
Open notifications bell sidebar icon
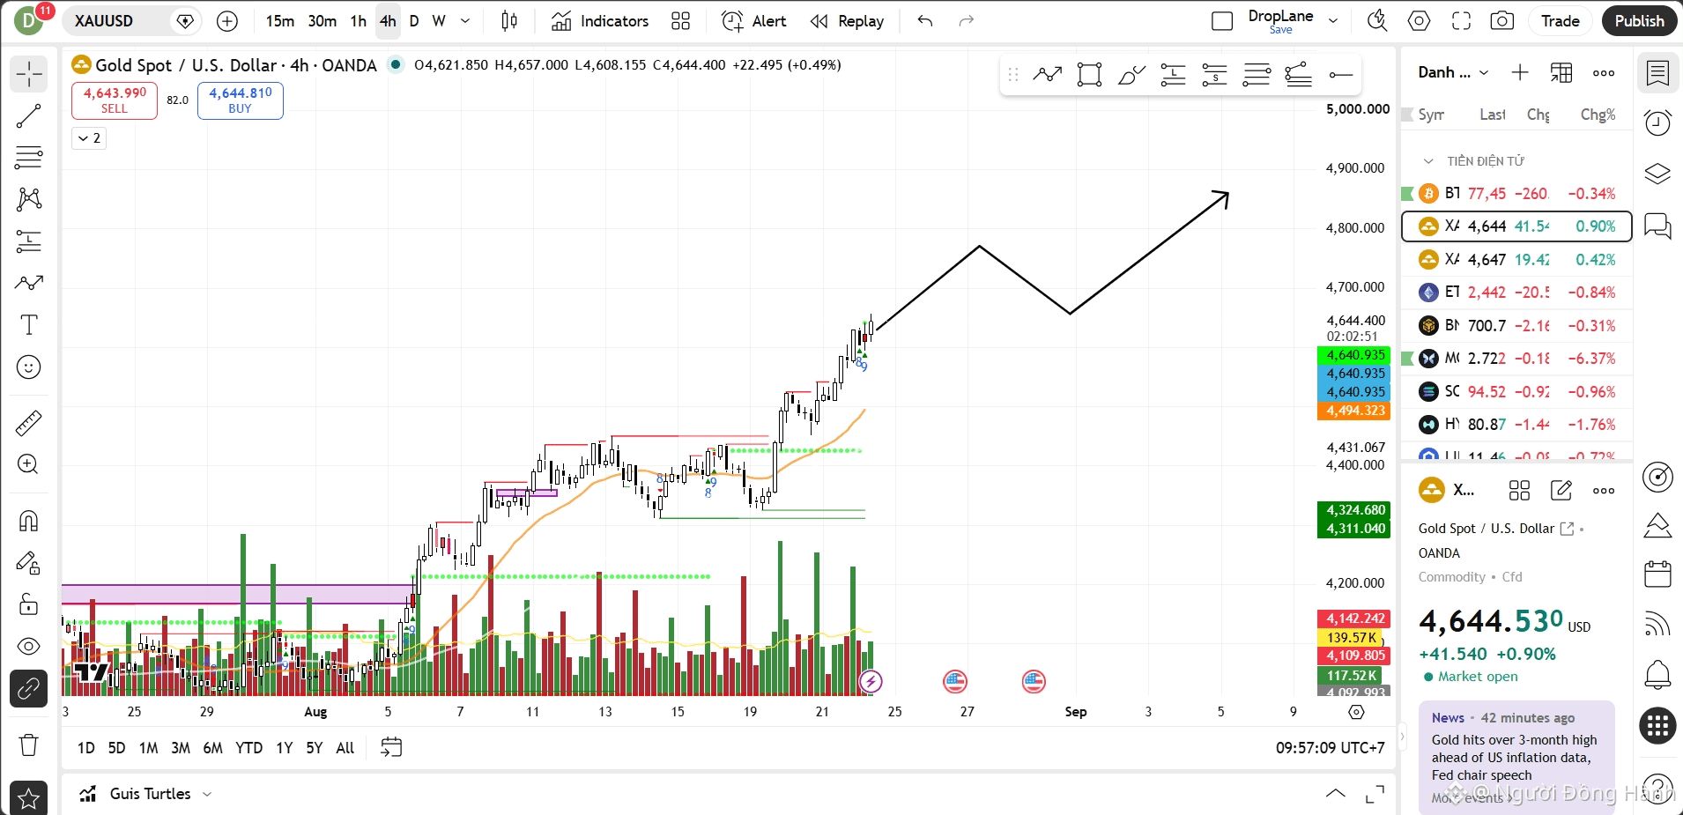(x=1657, y=675)
